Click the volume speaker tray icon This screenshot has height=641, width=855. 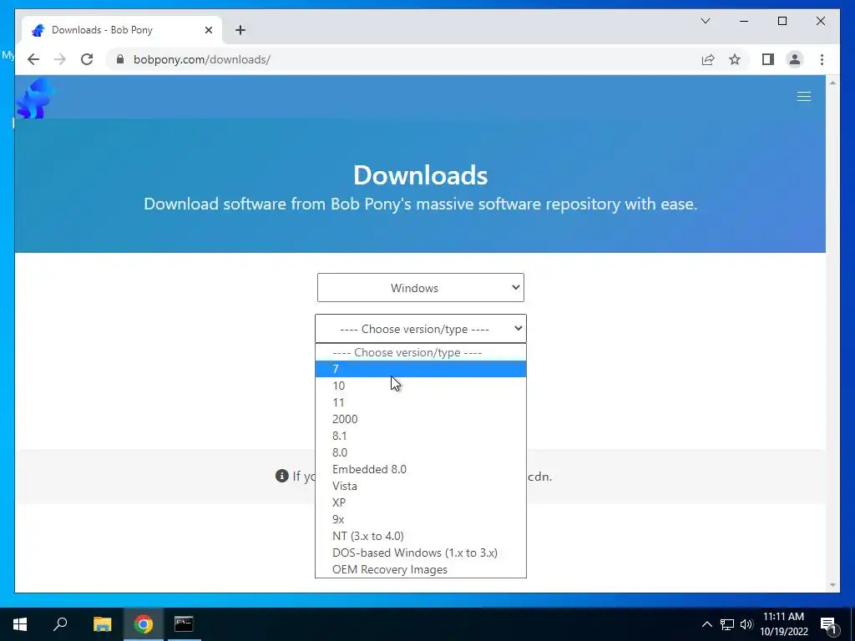coord(746,624)
